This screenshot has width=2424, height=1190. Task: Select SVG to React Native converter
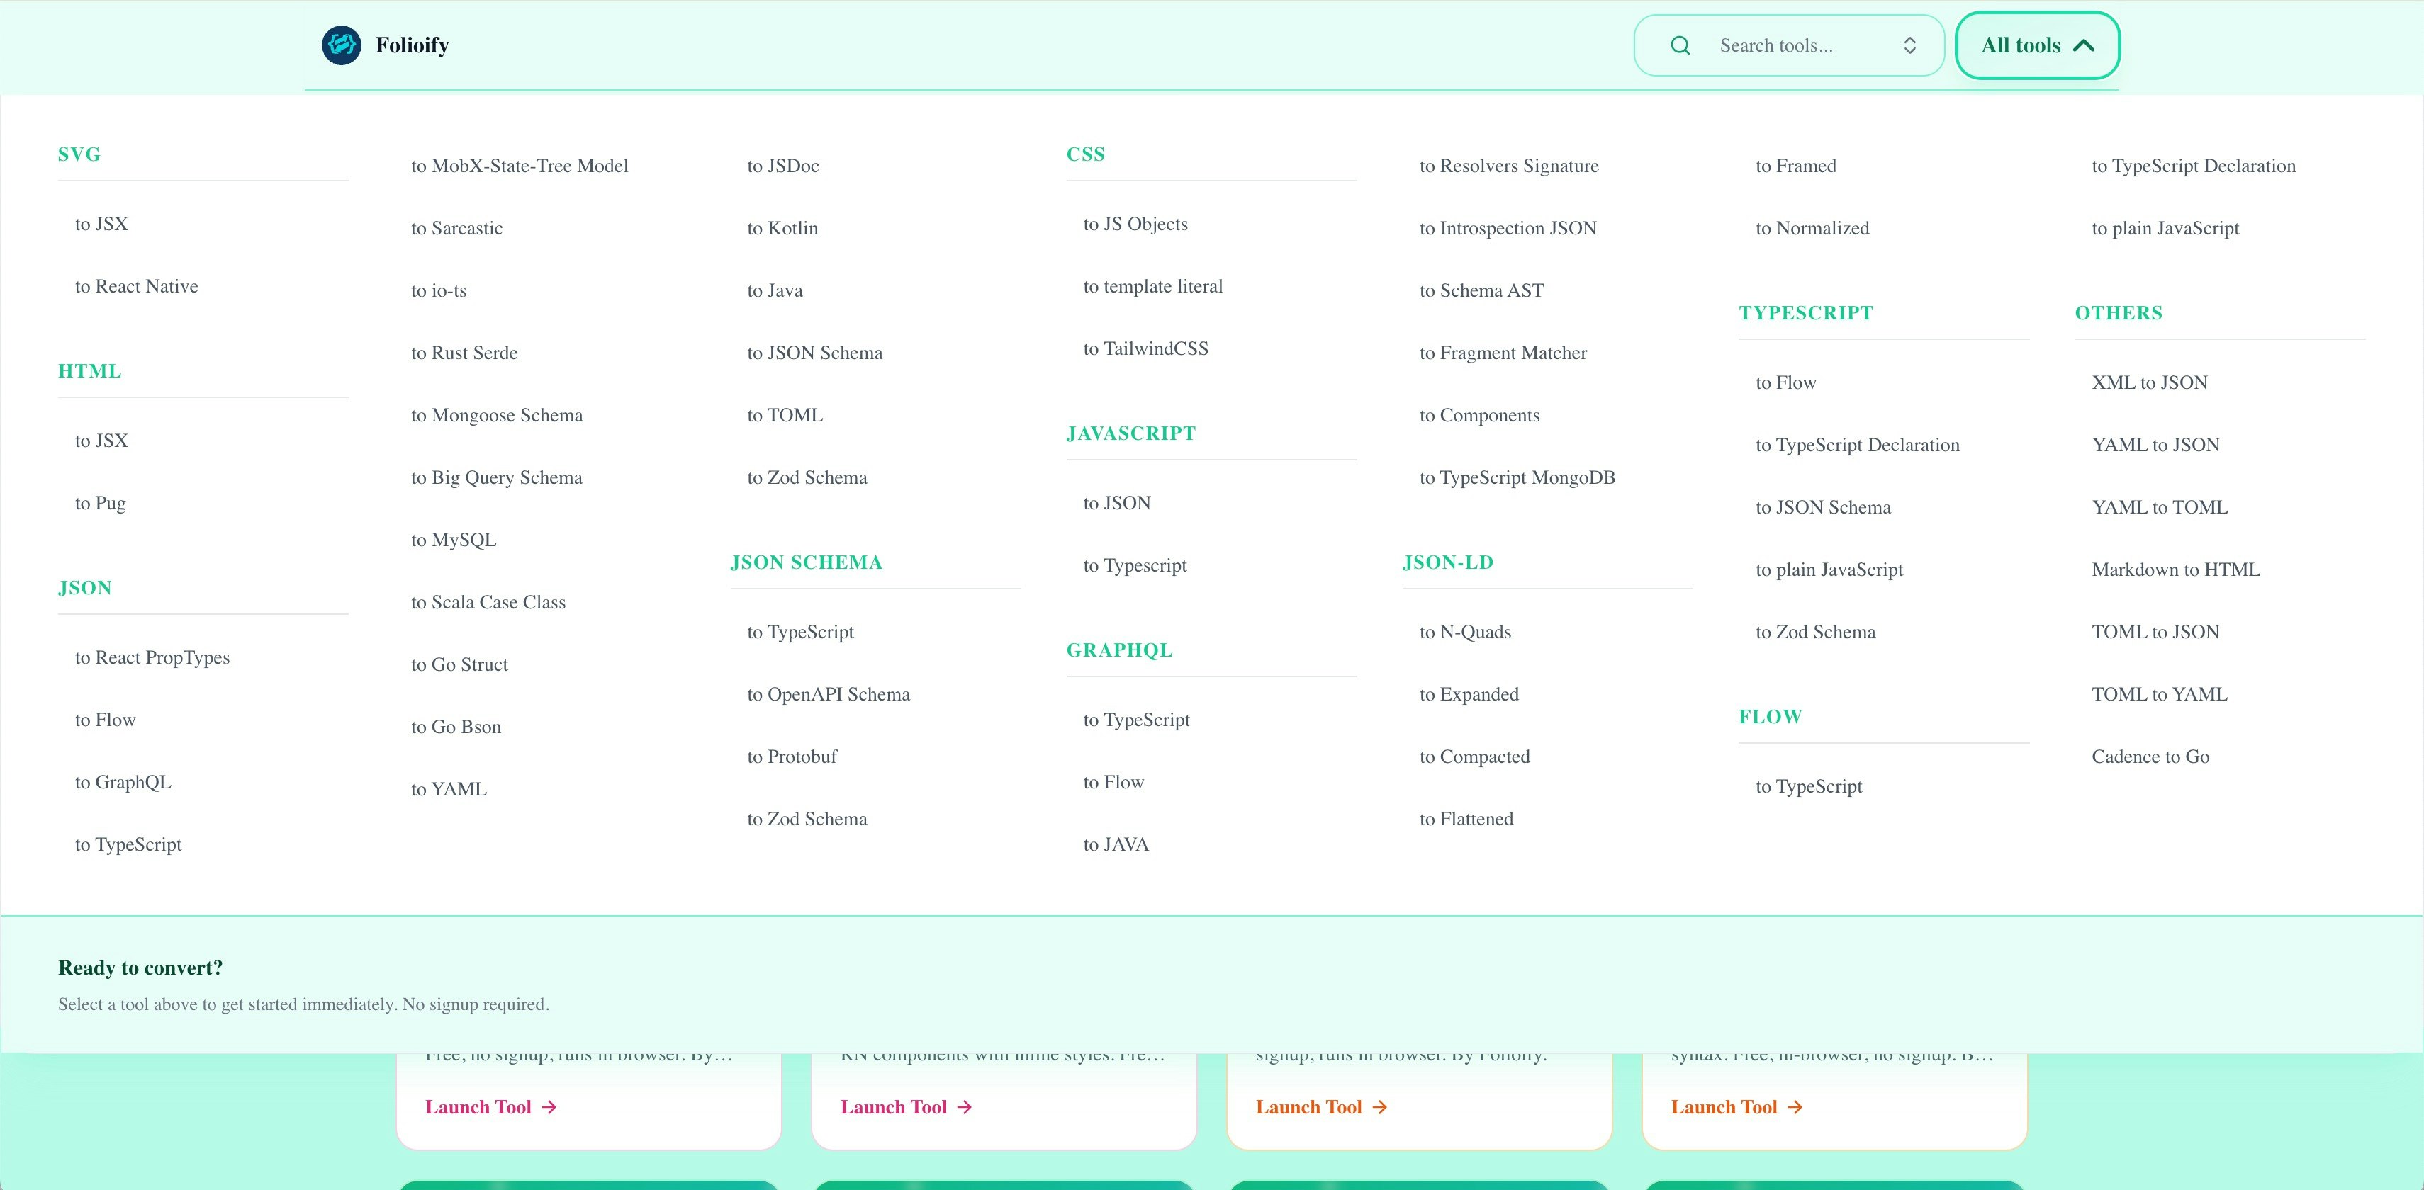pos(135,286)
